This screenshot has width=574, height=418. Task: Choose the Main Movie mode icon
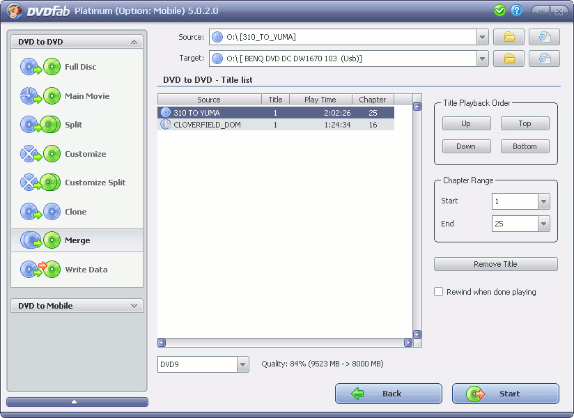pos(40,96)
